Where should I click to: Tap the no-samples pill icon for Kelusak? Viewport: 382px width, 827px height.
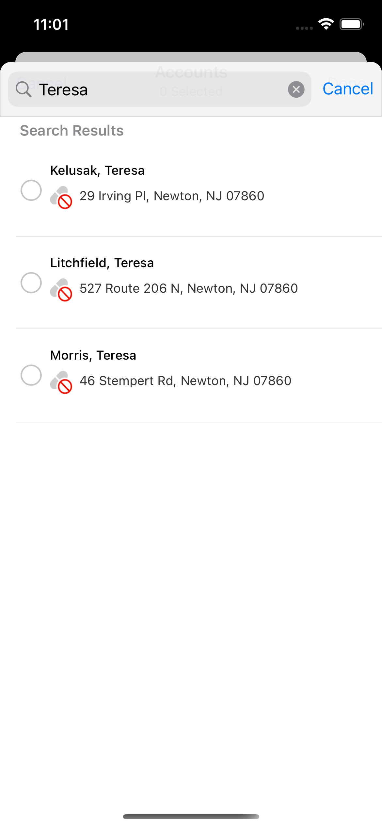point(61,197)
